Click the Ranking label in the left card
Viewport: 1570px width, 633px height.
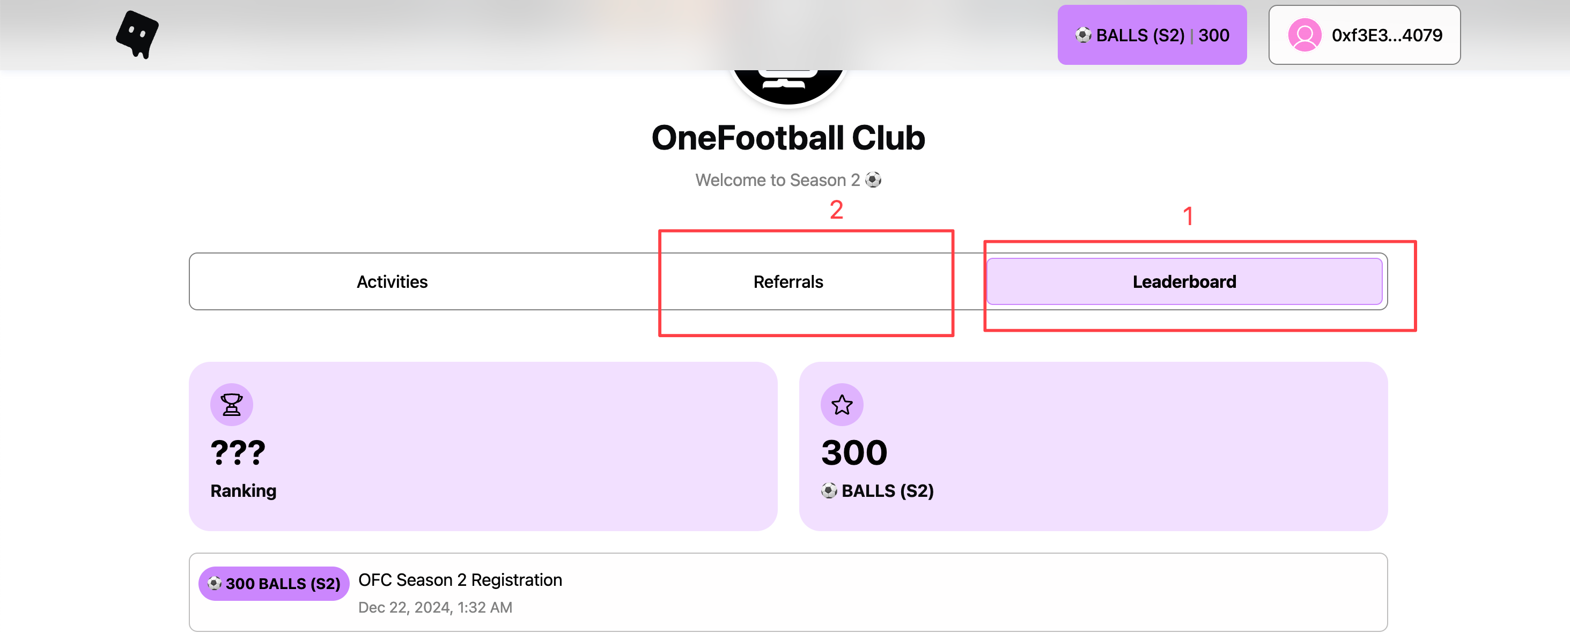(x=243, y=490)
